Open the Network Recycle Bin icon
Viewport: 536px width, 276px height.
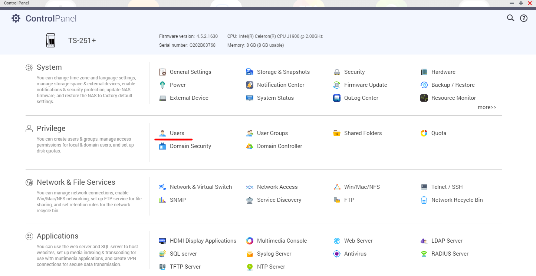click(x=424, y=200)
